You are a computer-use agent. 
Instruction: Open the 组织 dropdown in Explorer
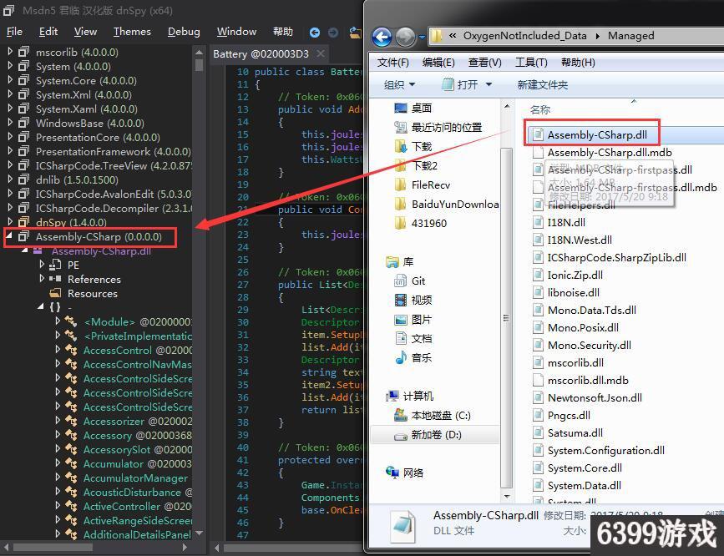[x=399, y=84]
